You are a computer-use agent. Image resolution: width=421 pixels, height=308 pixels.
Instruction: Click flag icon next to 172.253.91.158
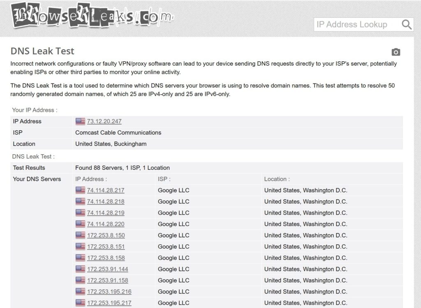[80, 280]
